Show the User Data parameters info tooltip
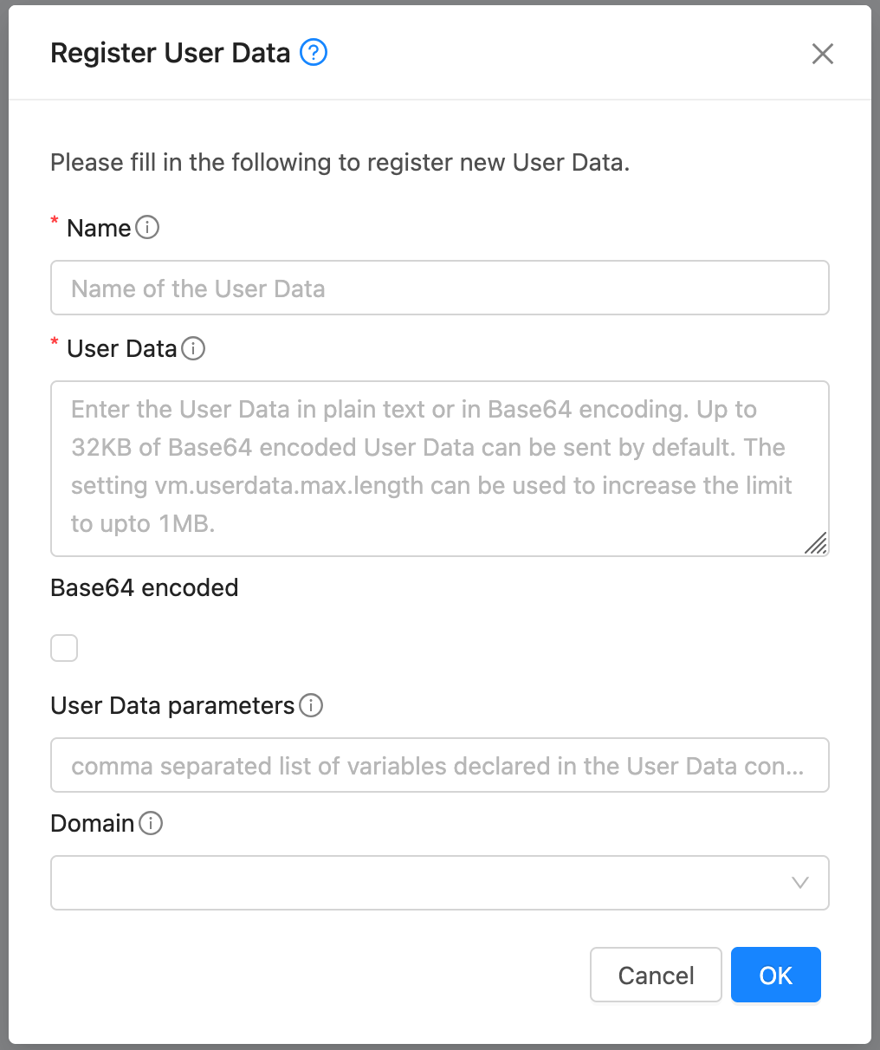 coord(312,706)
